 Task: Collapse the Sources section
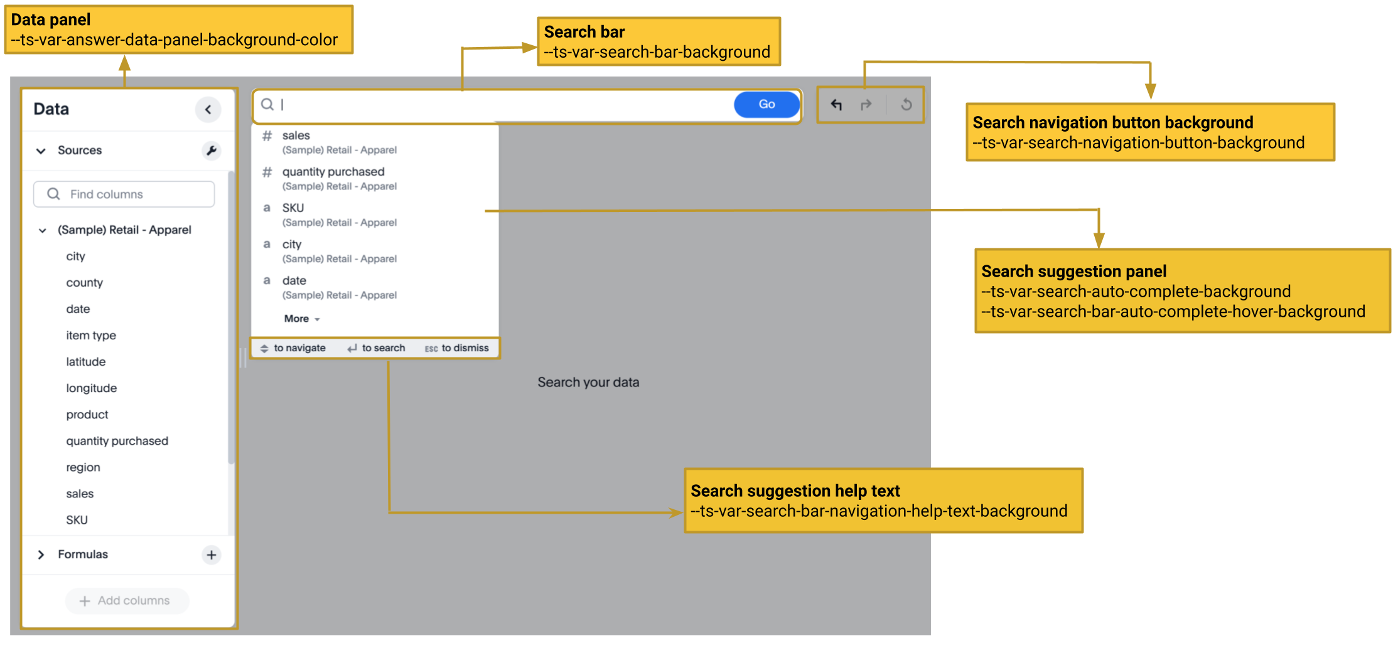tap(41, 151)
